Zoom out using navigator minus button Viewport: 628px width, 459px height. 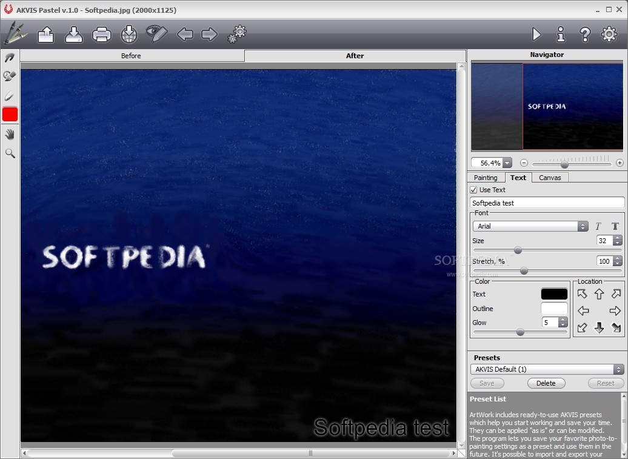pos(524,163)
